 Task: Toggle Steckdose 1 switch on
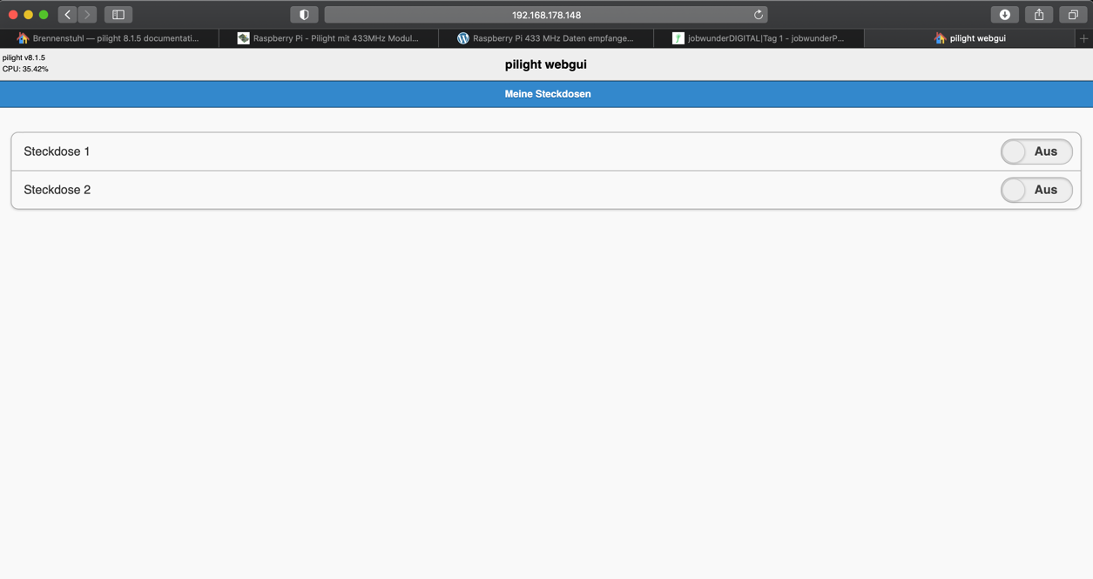1036,151
